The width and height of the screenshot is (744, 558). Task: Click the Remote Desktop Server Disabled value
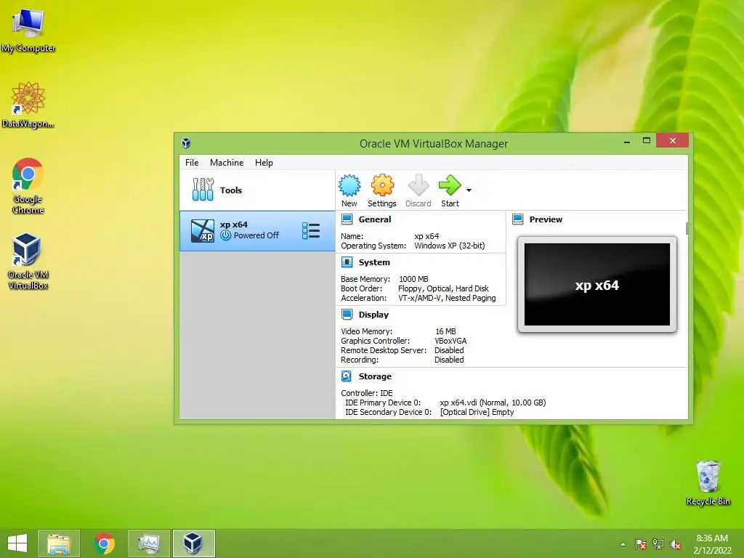pos(449,350)
